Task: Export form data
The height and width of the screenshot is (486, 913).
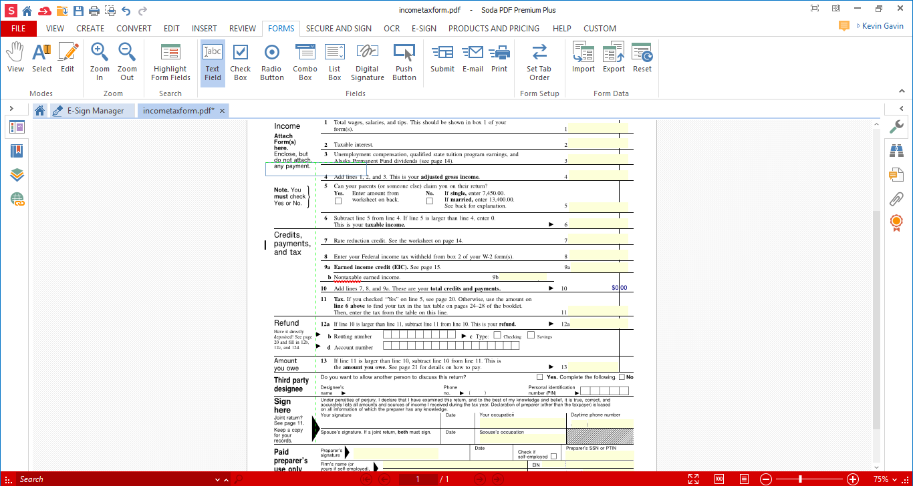Action: click(614, 59)
